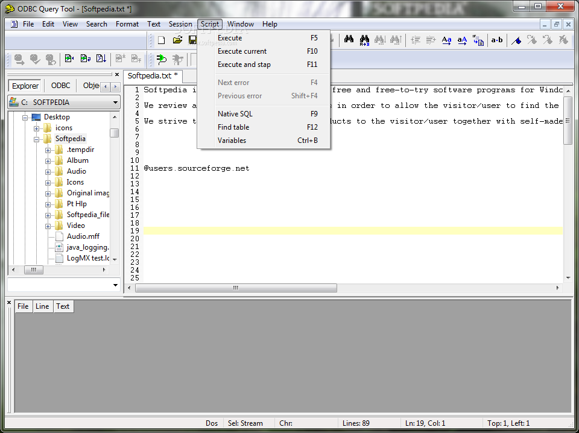579x433 pixels.
Task: Click the grayed script icon with up arrow
Action: point(136,58)
